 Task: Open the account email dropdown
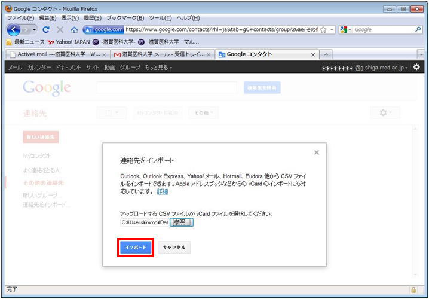[365, 68]
